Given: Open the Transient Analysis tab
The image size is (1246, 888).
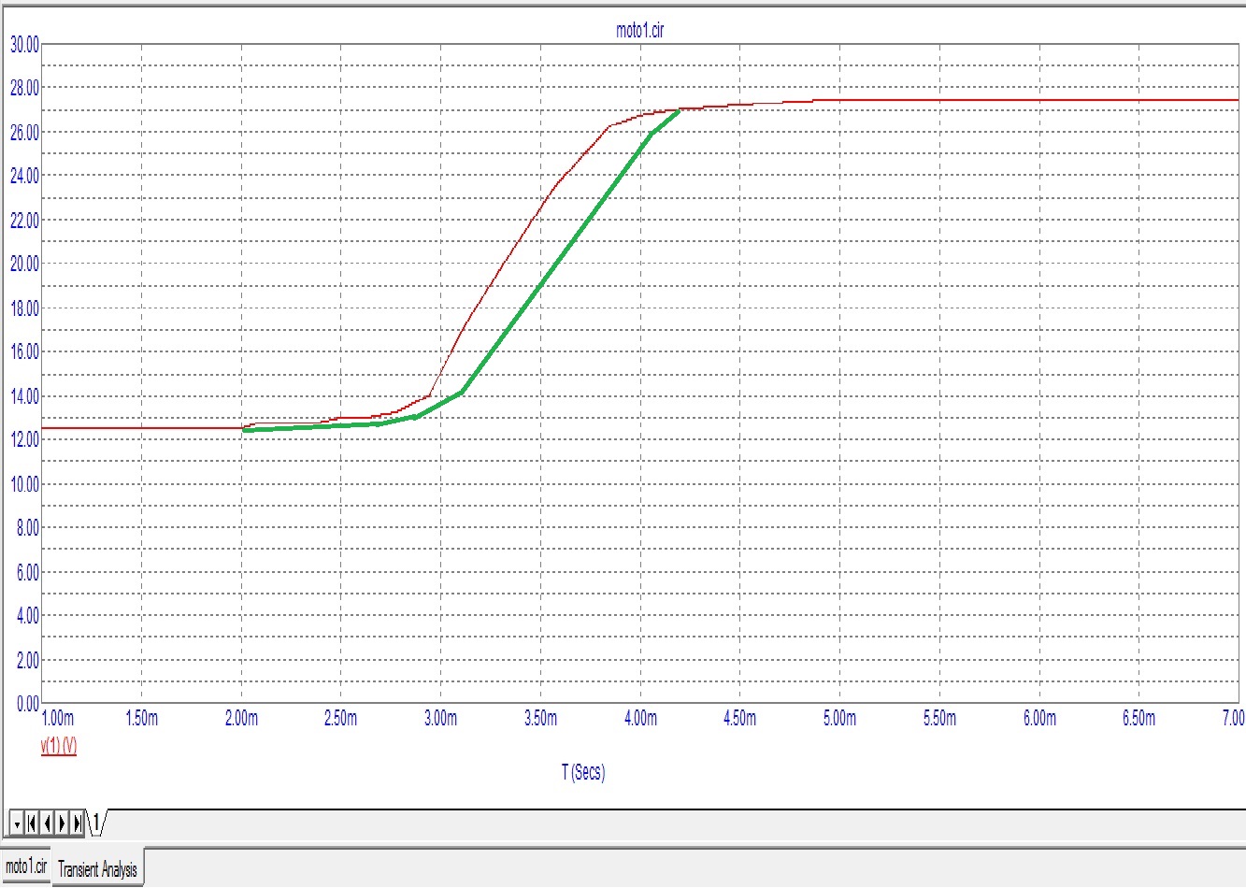Looking at the screenshot, I should click(x=97, y=869).
